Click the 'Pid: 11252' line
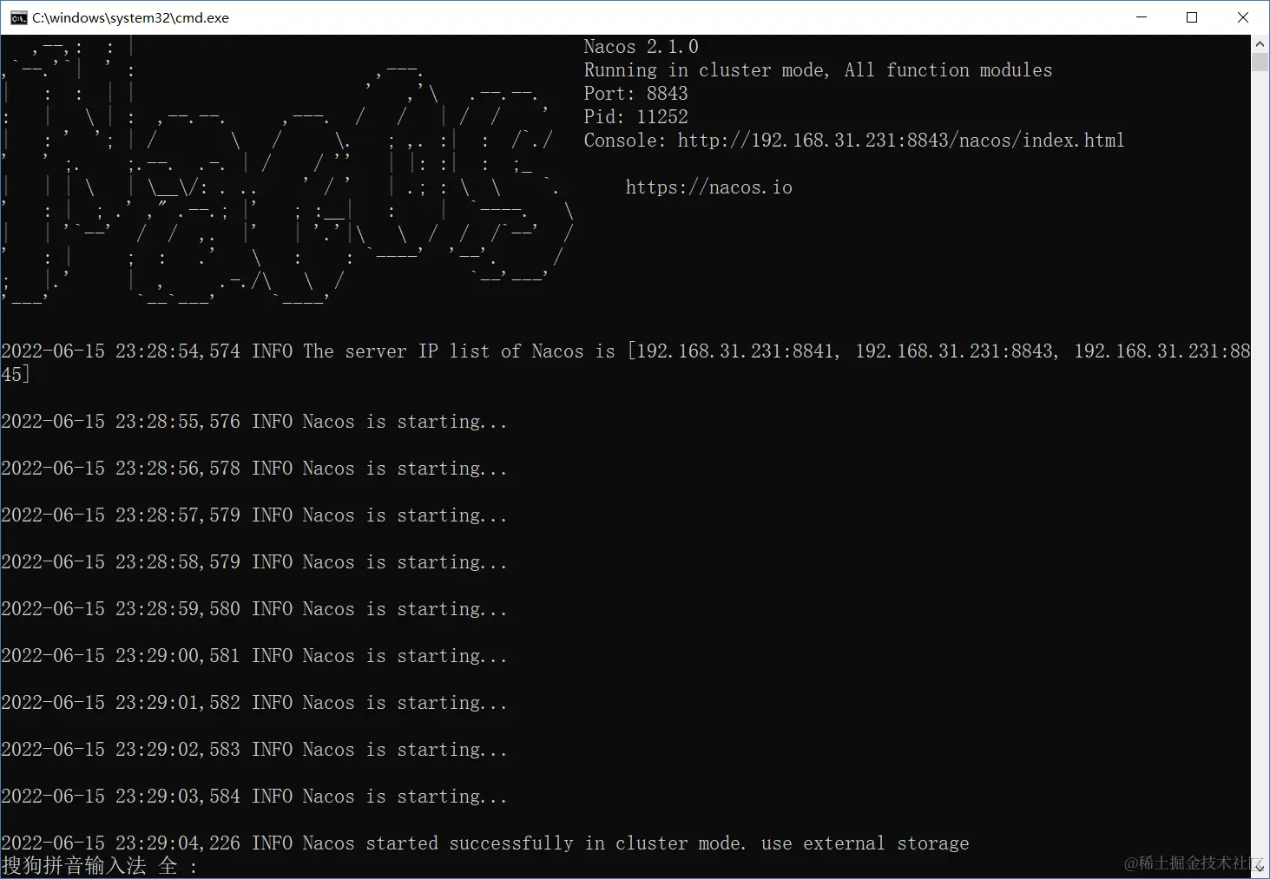This screenshot has height=879, width=1270. [636, 117]
